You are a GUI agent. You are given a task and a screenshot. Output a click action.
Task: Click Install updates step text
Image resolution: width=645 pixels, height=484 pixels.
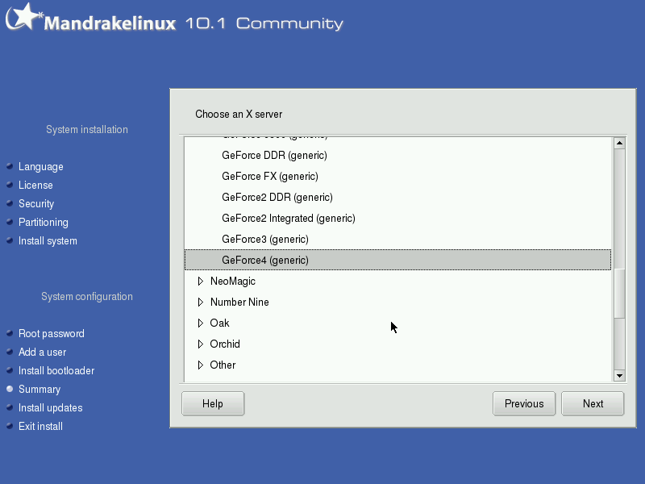tap(51, 407)
